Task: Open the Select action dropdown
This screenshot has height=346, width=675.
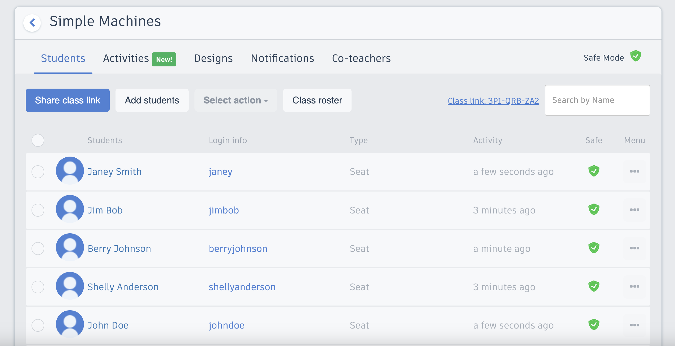Action: [236, 100]
